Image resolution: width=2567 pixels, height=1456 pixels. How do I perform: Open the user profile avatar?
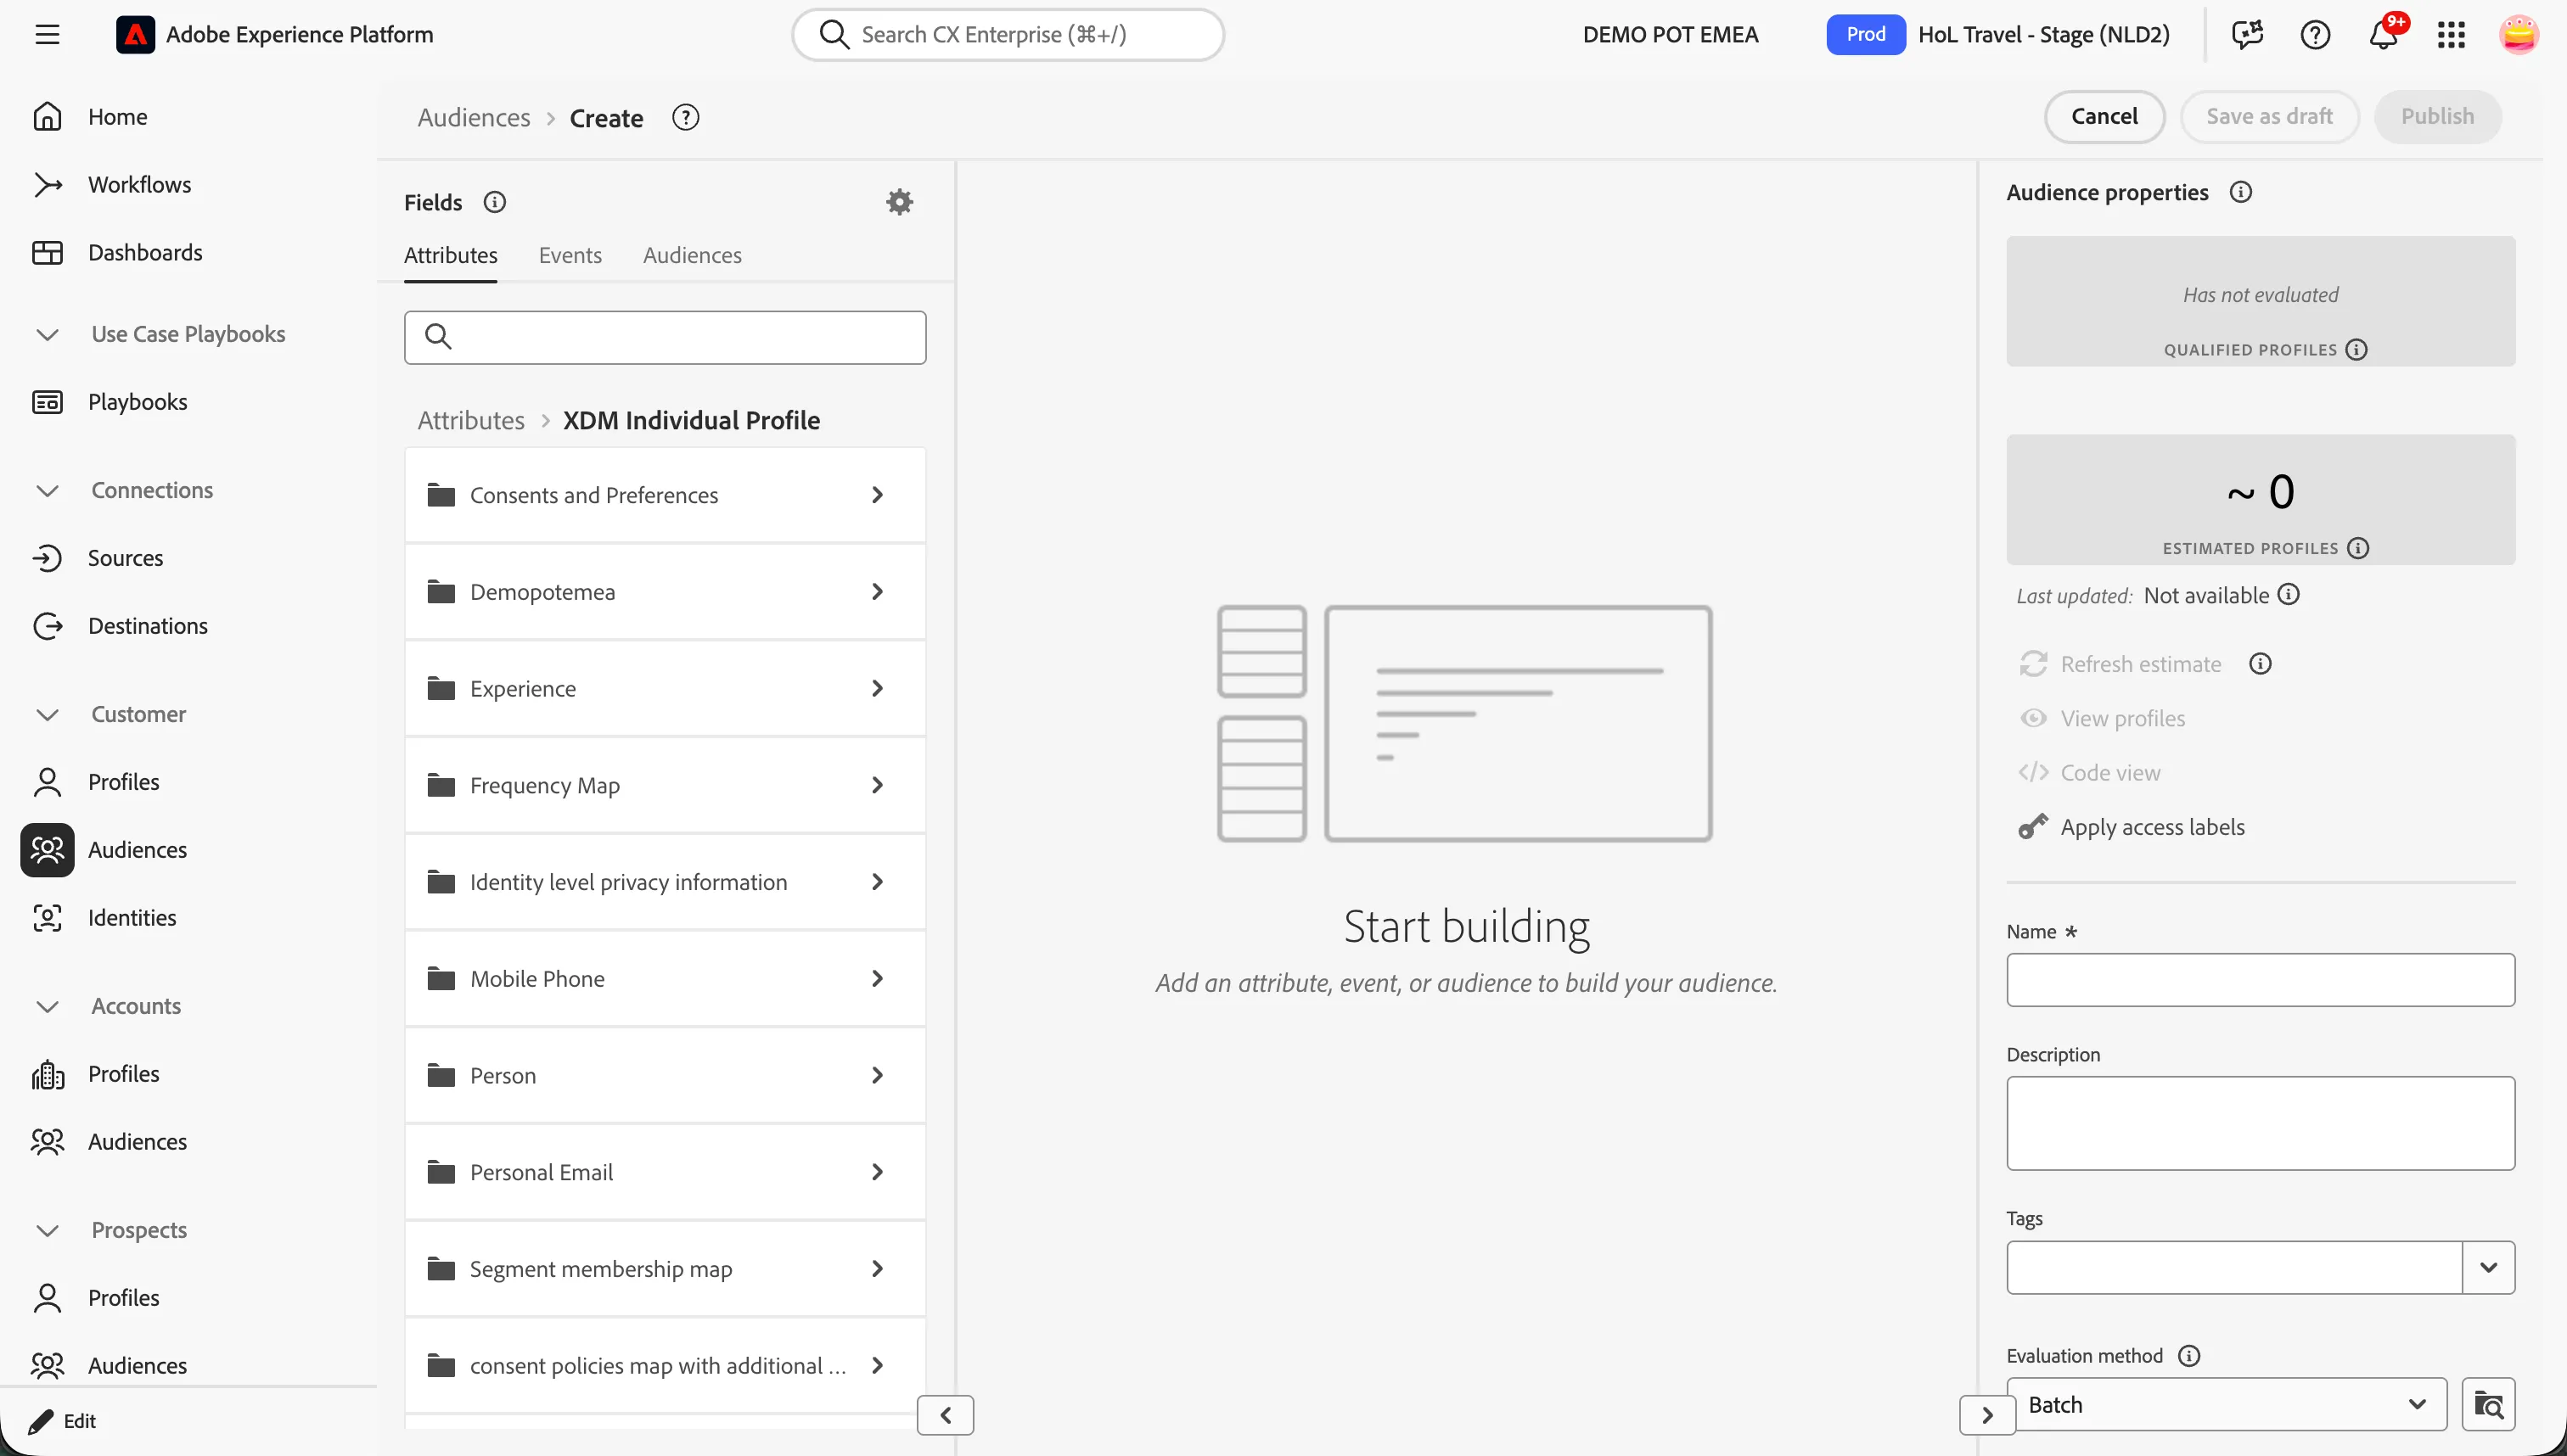point(2518,35)
